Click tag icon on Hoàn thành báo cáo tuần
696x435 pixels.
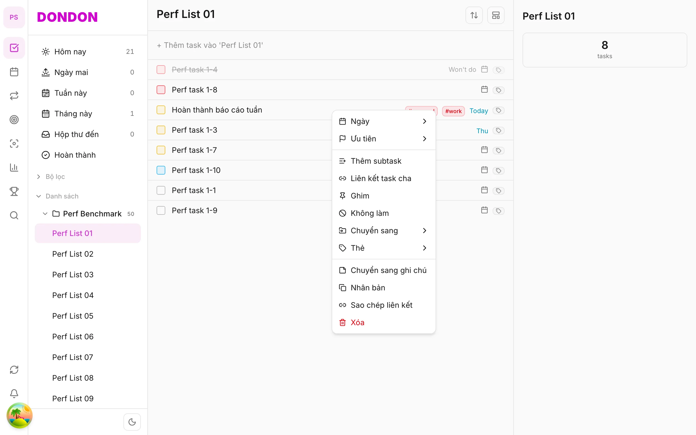(x=498, y=110)
